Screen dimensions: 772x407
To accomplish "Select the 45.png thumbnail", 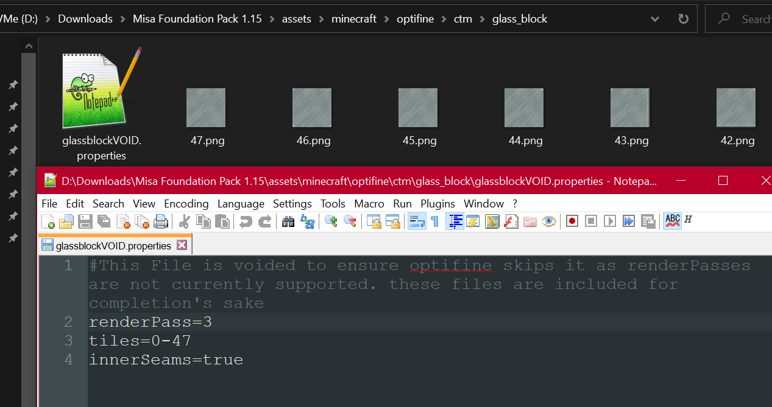I will [419, 107].
